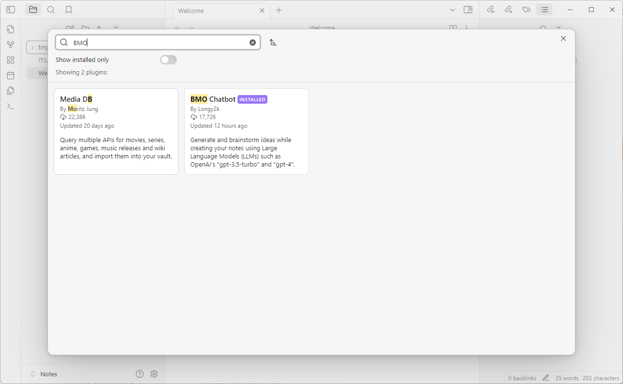Open the search icon in sidebar tabs
The image size is (623, 384).
[51, 10]
